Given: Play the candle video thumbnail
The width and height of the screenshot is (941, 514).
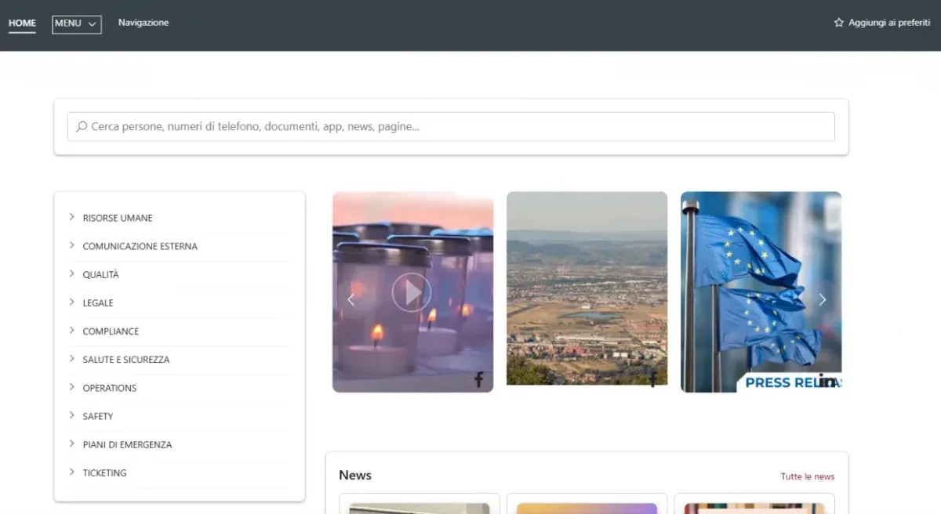Looking at the screenshot, I should click(412, 292).
